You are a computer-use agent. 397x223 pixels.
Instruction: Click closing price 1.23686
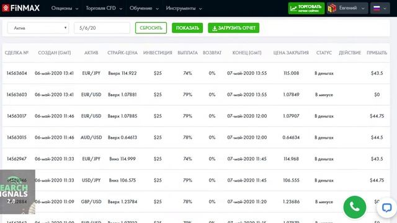[x=291, y=202]
